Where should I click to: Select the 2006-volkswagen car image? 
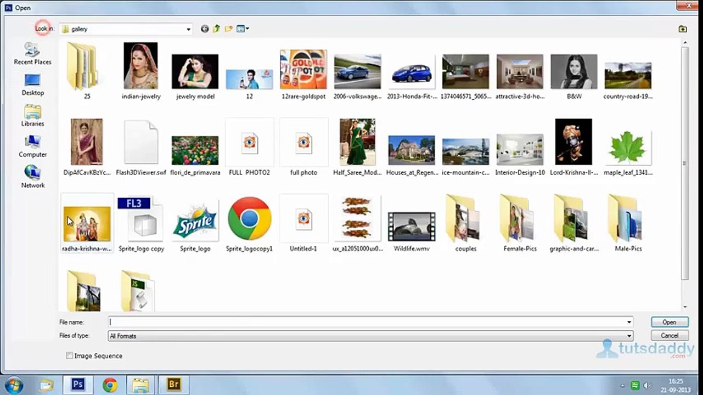[357, 71]
